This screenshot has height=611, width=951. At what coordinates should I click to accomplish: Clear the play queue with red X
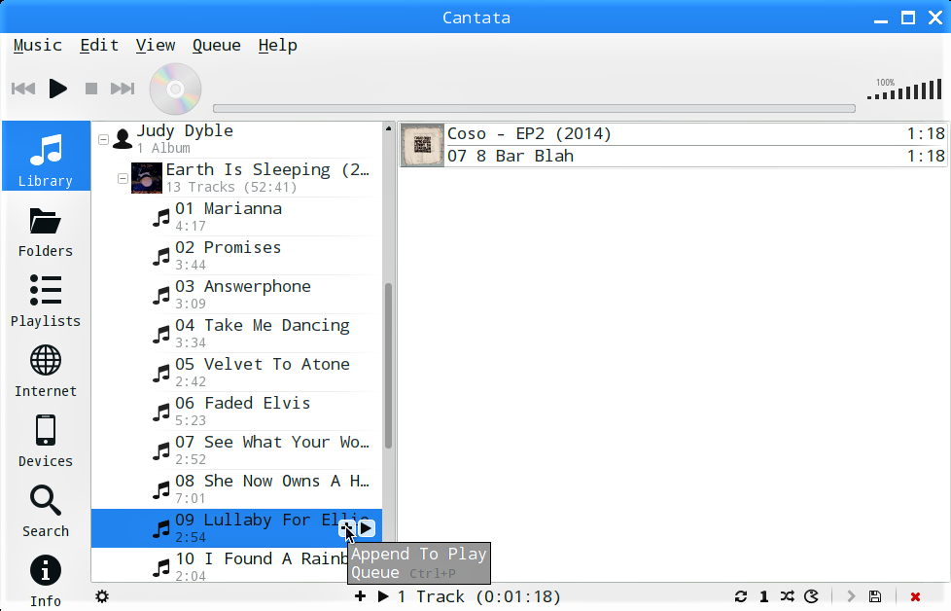click(915, 597)
